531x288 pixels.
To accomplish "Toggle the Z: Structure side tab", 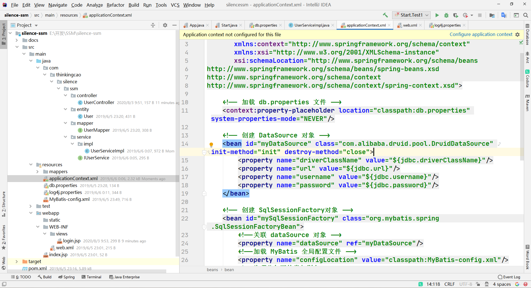I will pos(4,204).
